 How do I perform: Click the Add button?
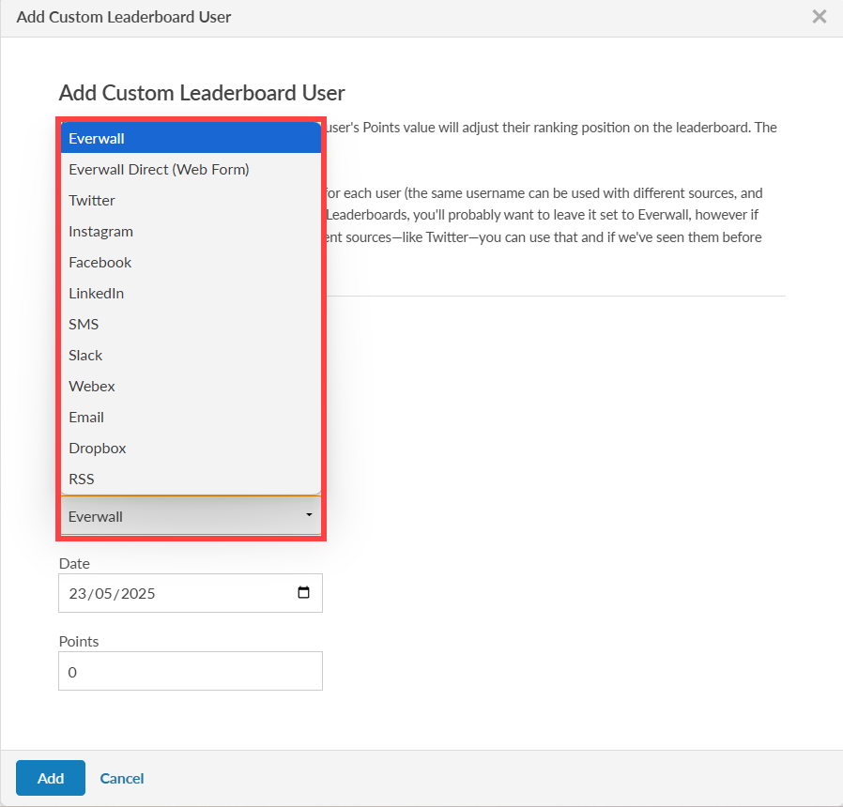(x=51, y=778)
